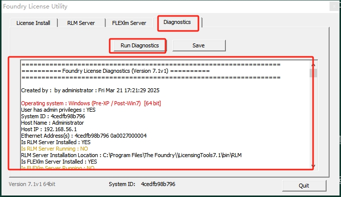Click the 'Version 7.1v1 64bit' footer label
Viewport: 341px width, 197px height.
(32, 184)
